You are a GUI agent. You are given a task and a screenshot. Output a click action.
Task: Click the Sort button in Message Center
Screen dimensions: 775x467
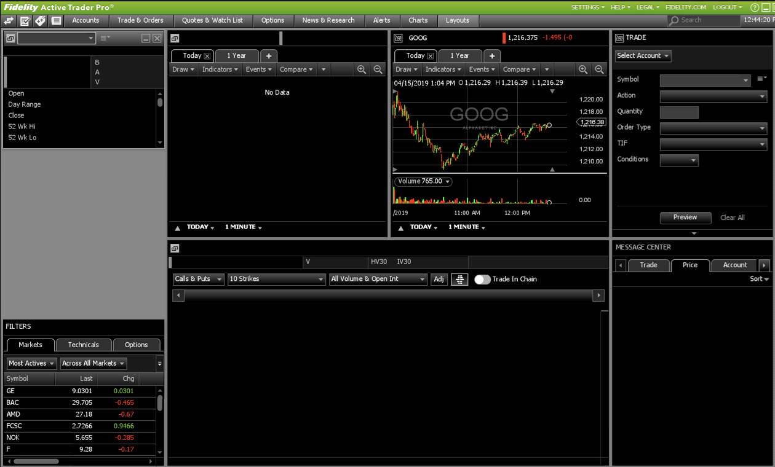point(760,279)
